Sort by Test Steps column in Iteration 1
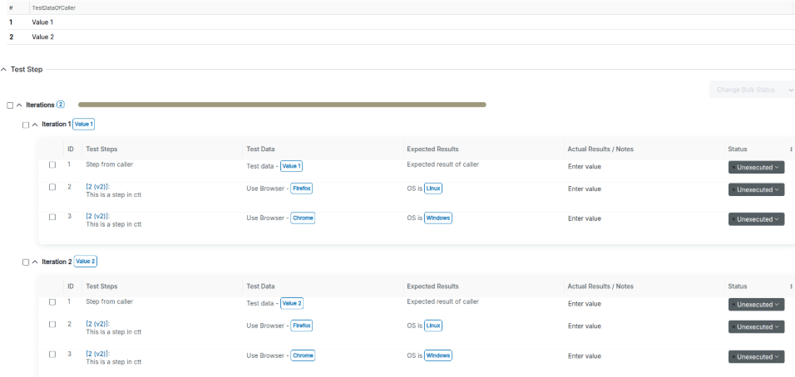Viewport: 795px width, 377px height. click(102, 149)
